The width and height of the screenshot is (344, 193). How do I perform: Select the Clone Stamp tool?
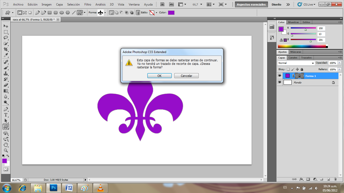click(6, 73)
